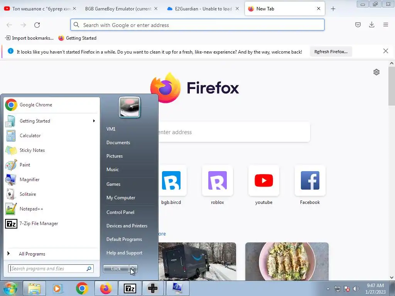Open the system info taskbar icon
This screenshot has width=395, height=296.
(177, 288)
